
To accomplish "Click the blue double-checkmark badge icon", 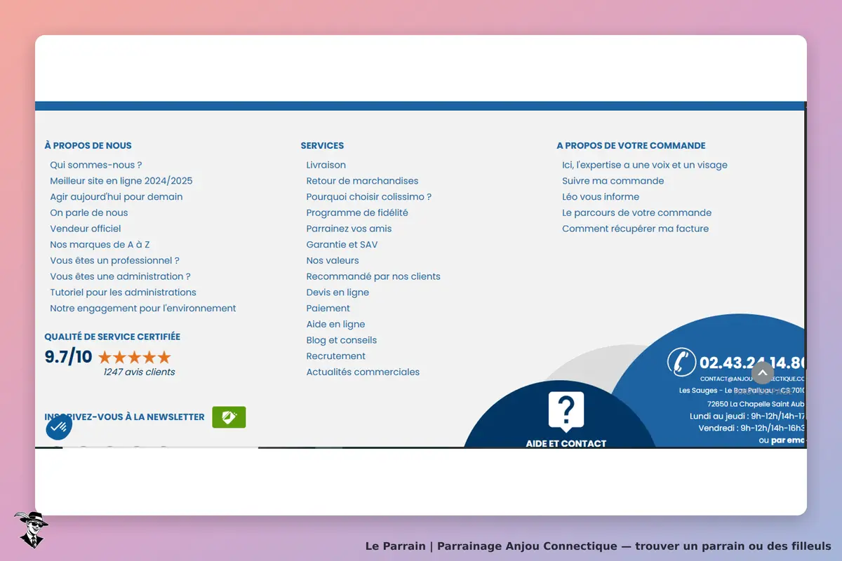I will tap(59, 427).
